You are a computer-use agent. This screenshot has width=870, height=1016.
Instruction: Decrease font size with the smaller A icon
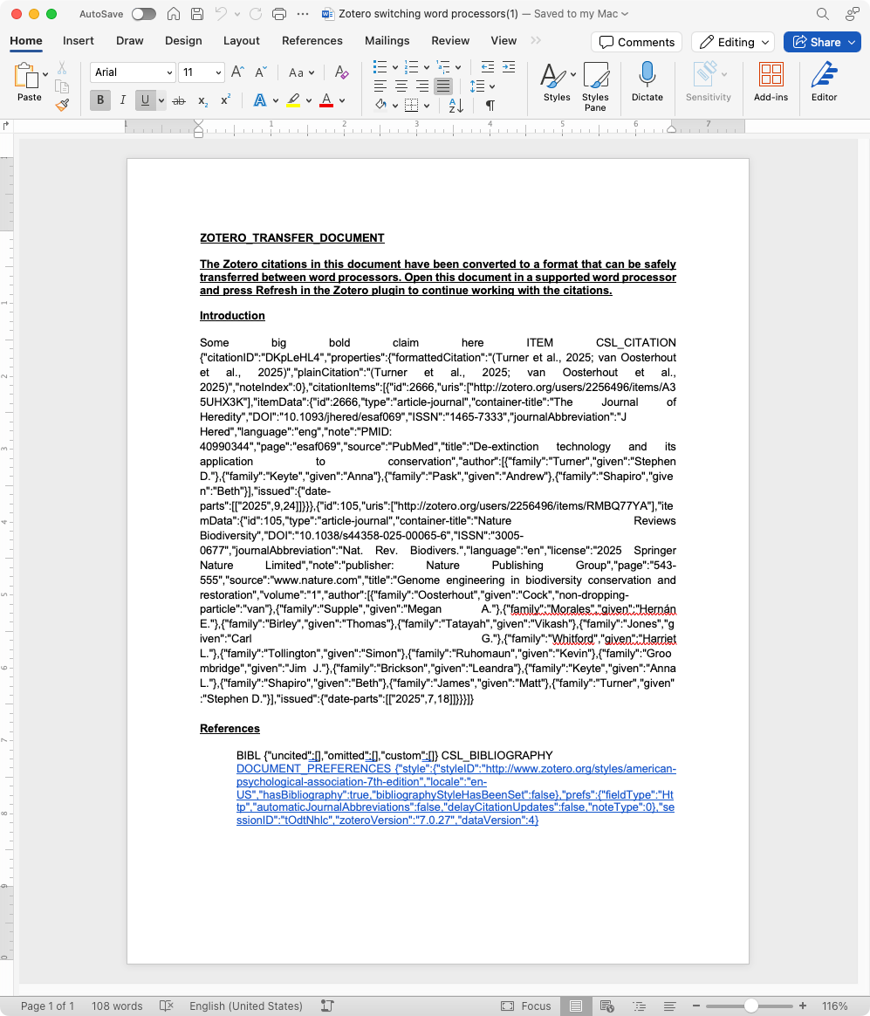(260, 72)
